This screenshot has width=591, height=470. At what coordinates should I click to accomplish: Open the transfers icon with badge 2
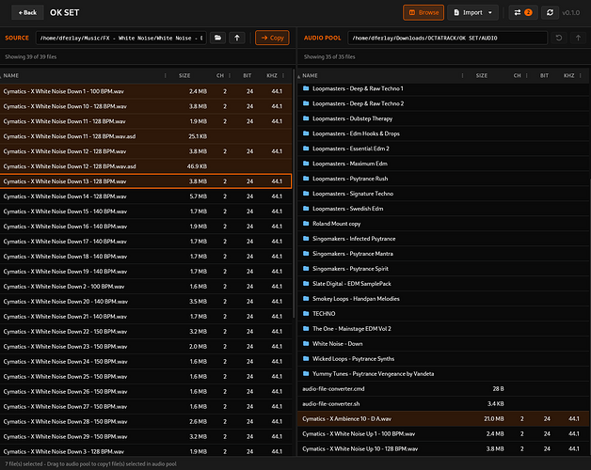pyautogui.click(x=523, y=12)
